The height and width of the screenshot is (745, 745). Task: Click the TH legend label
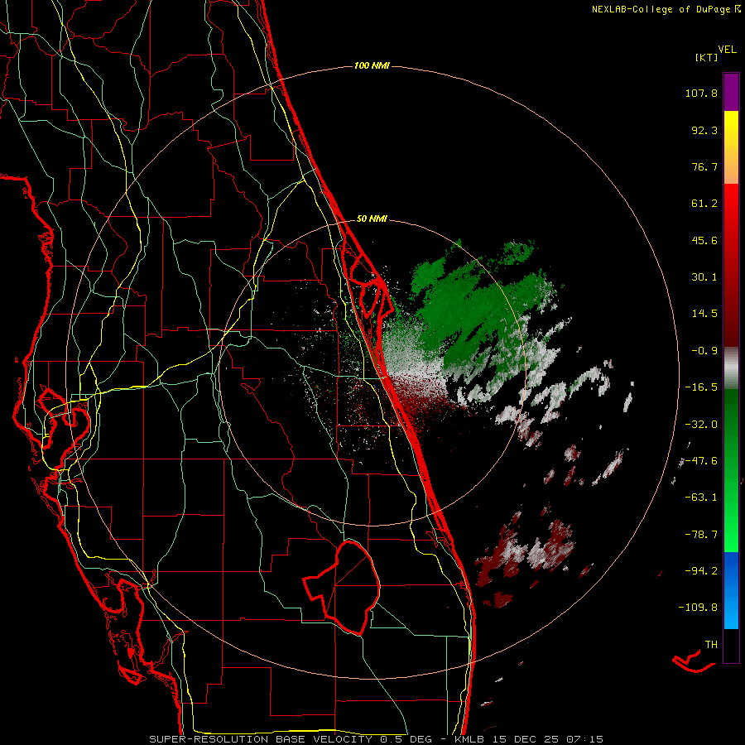pos(711,645)
